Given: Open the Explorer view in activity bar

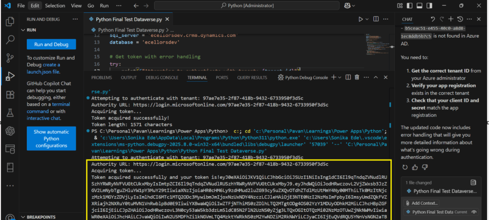Looking at the screenshot, I should [10, 22].
